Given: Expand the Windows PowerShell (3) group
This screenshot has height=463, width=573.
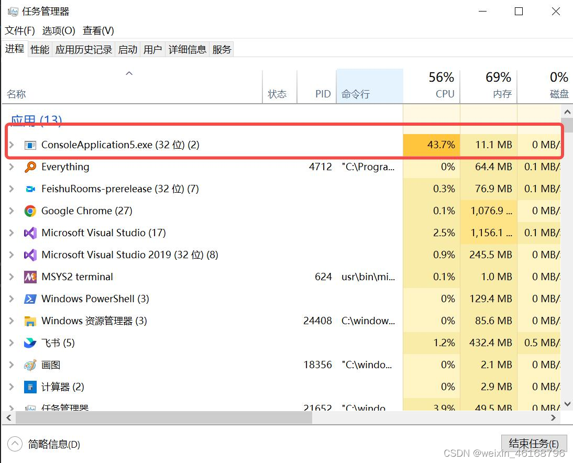Looking at the screenshot, I should coord(12,299).
